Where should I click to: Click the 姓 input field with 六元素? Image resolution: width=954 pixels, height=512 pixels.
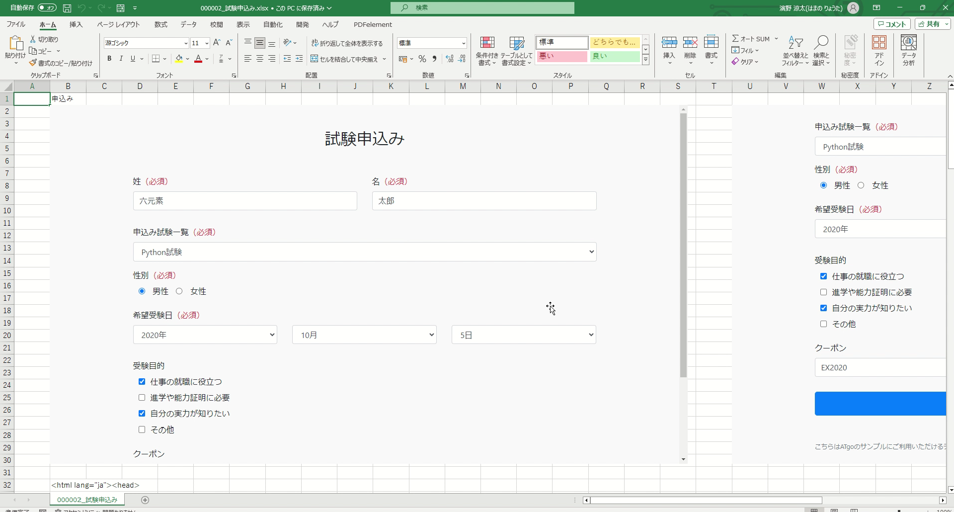[245, 201]
